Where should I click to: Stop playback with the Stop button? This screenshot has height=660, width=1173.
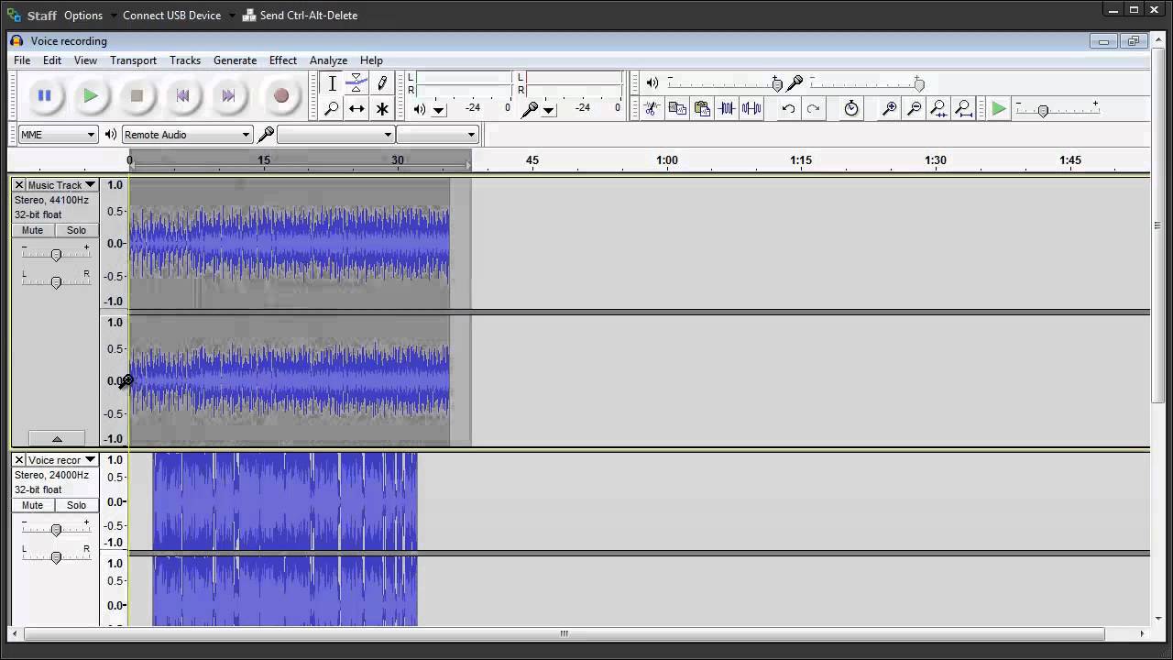point(137,95)
